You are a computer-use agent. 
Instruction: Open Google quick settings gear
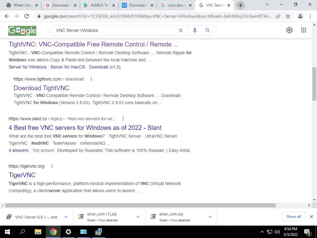289,30
